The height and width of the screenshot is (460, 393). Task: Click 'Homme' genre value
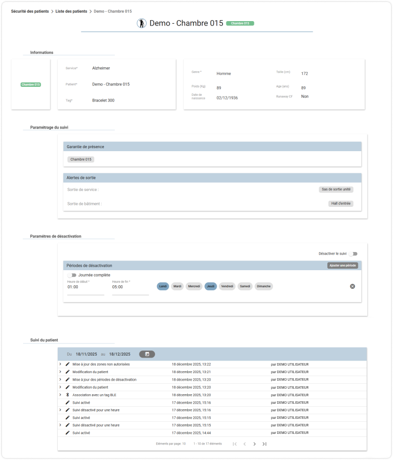(x=224, y=74)
